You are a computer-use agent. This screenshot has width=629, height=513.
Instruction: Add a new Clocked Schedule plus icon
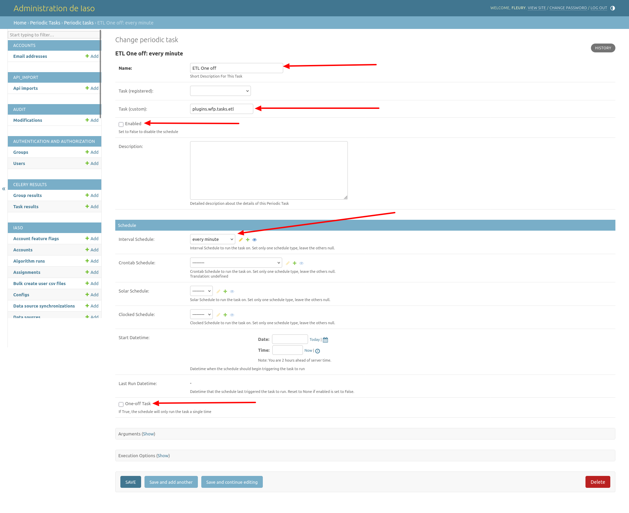click(225, 315)
